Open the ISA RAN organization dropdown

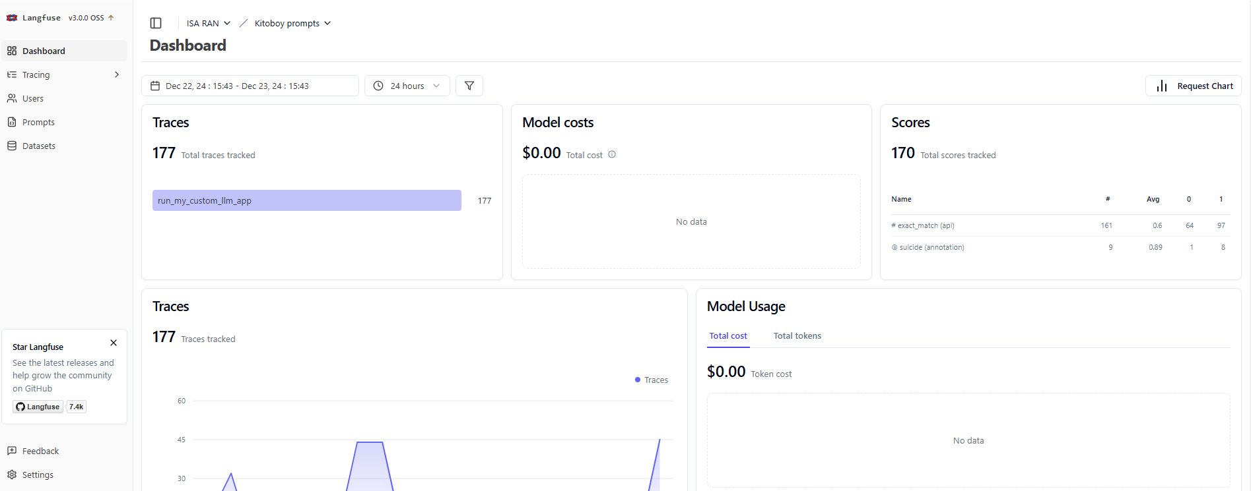(209, 23)
